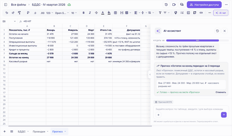The width and height of the screenshot is (232, 136).
Task: Switch to the БДДС sheet tab
Action: click(x=23, y=131)
